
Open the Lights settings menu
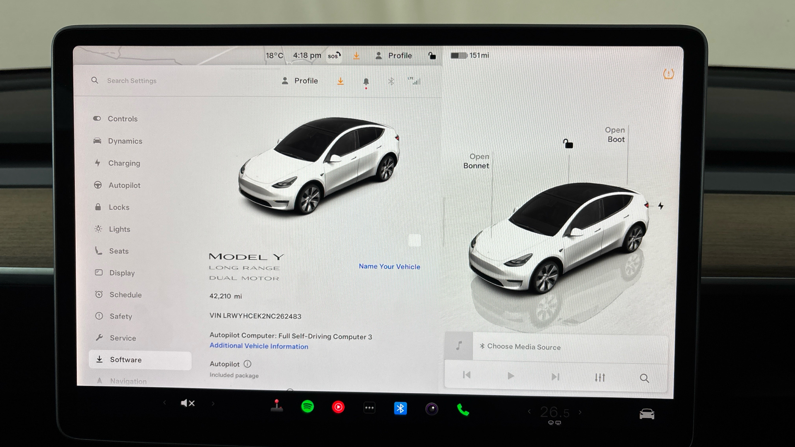pyautogui.click(x=112, y=229)
